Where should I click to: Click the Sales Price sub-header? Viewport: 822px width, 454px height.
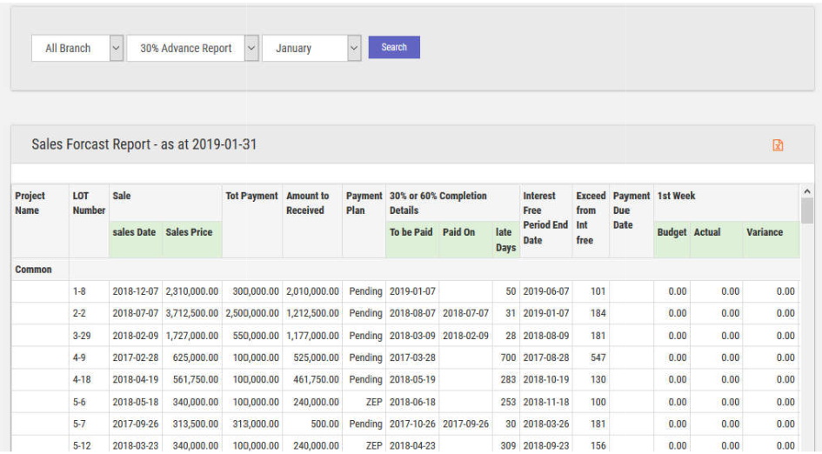click(189, 232)
